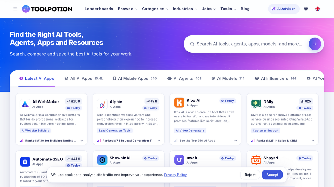Viewport: 334px width, 187px height.
Task: Change language via UK flag icon
Action: coord(317,9)
